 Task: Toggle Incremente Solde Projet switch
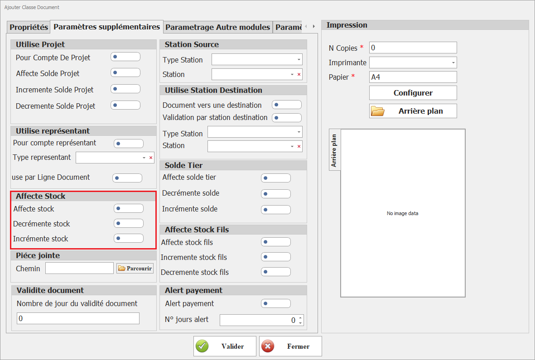pos(125,89)
